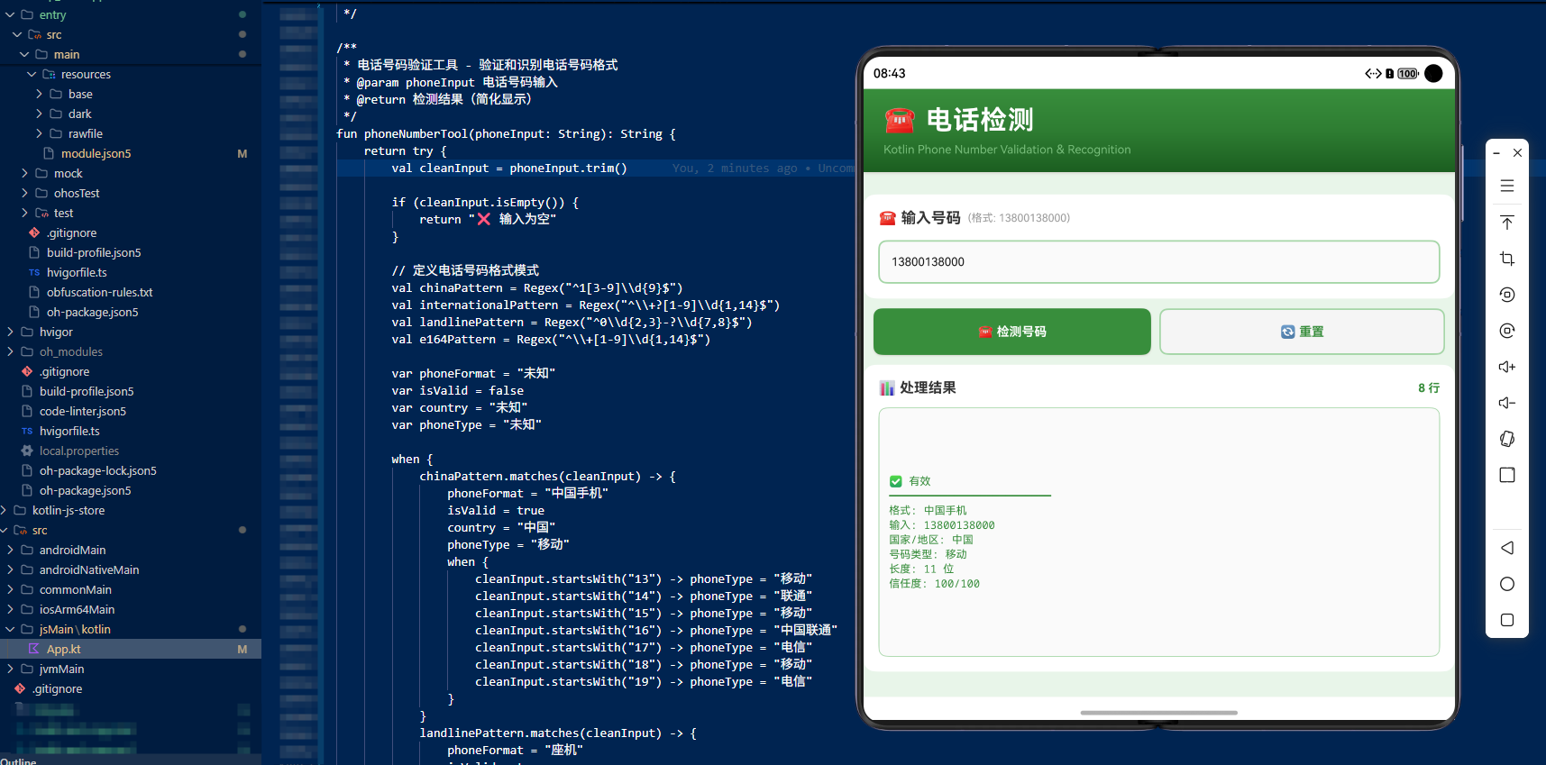
Task: Click the battery indicator in emulator status bar
Action: [1408, 74]
